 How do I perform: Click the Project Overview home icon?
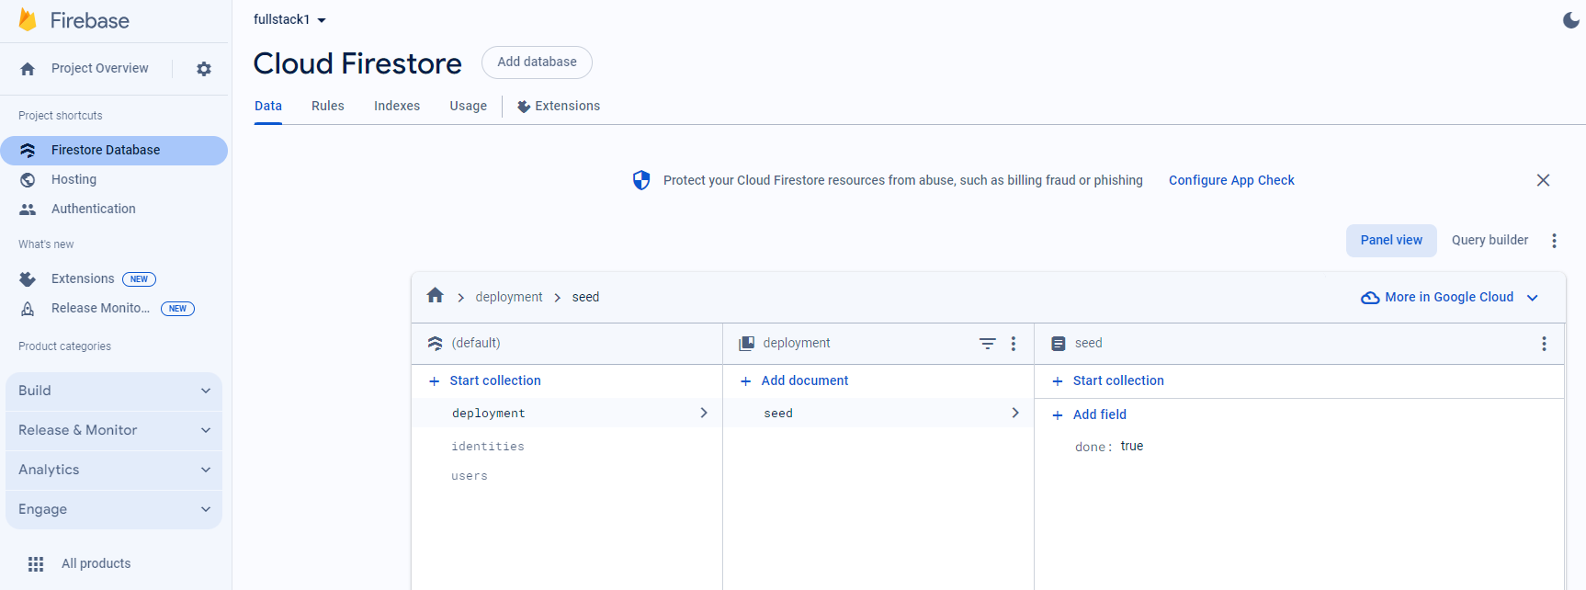tap(28, 69)
